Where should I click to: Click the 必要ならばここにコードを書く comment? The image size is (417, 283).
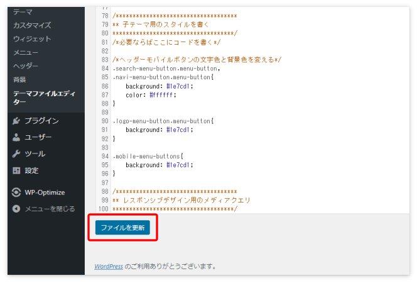pos(166,42)
